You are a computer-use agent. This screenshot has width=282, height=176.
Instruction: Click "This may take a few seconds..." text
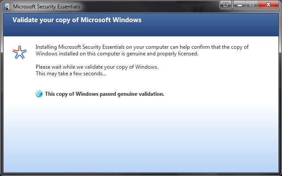point(71,74)
